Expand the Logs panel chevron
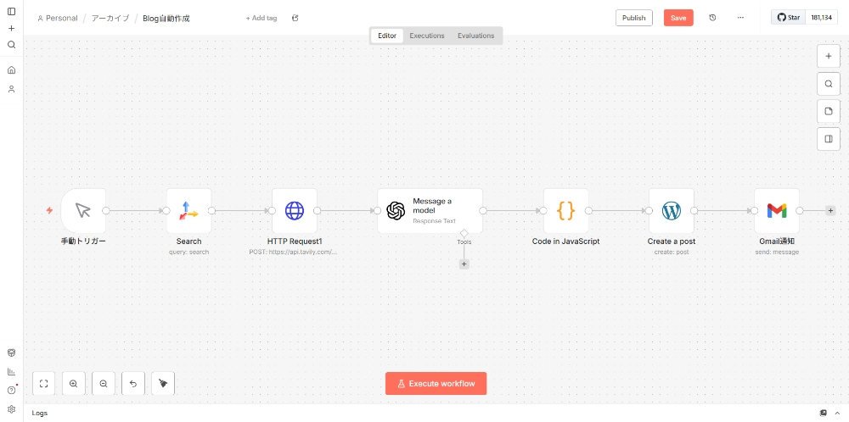The image size is (849, 422). [x=837, y=413]
